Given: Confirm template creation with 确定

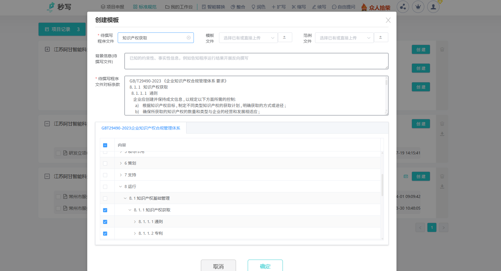Looking at the screenshot, I should point(265,266).
